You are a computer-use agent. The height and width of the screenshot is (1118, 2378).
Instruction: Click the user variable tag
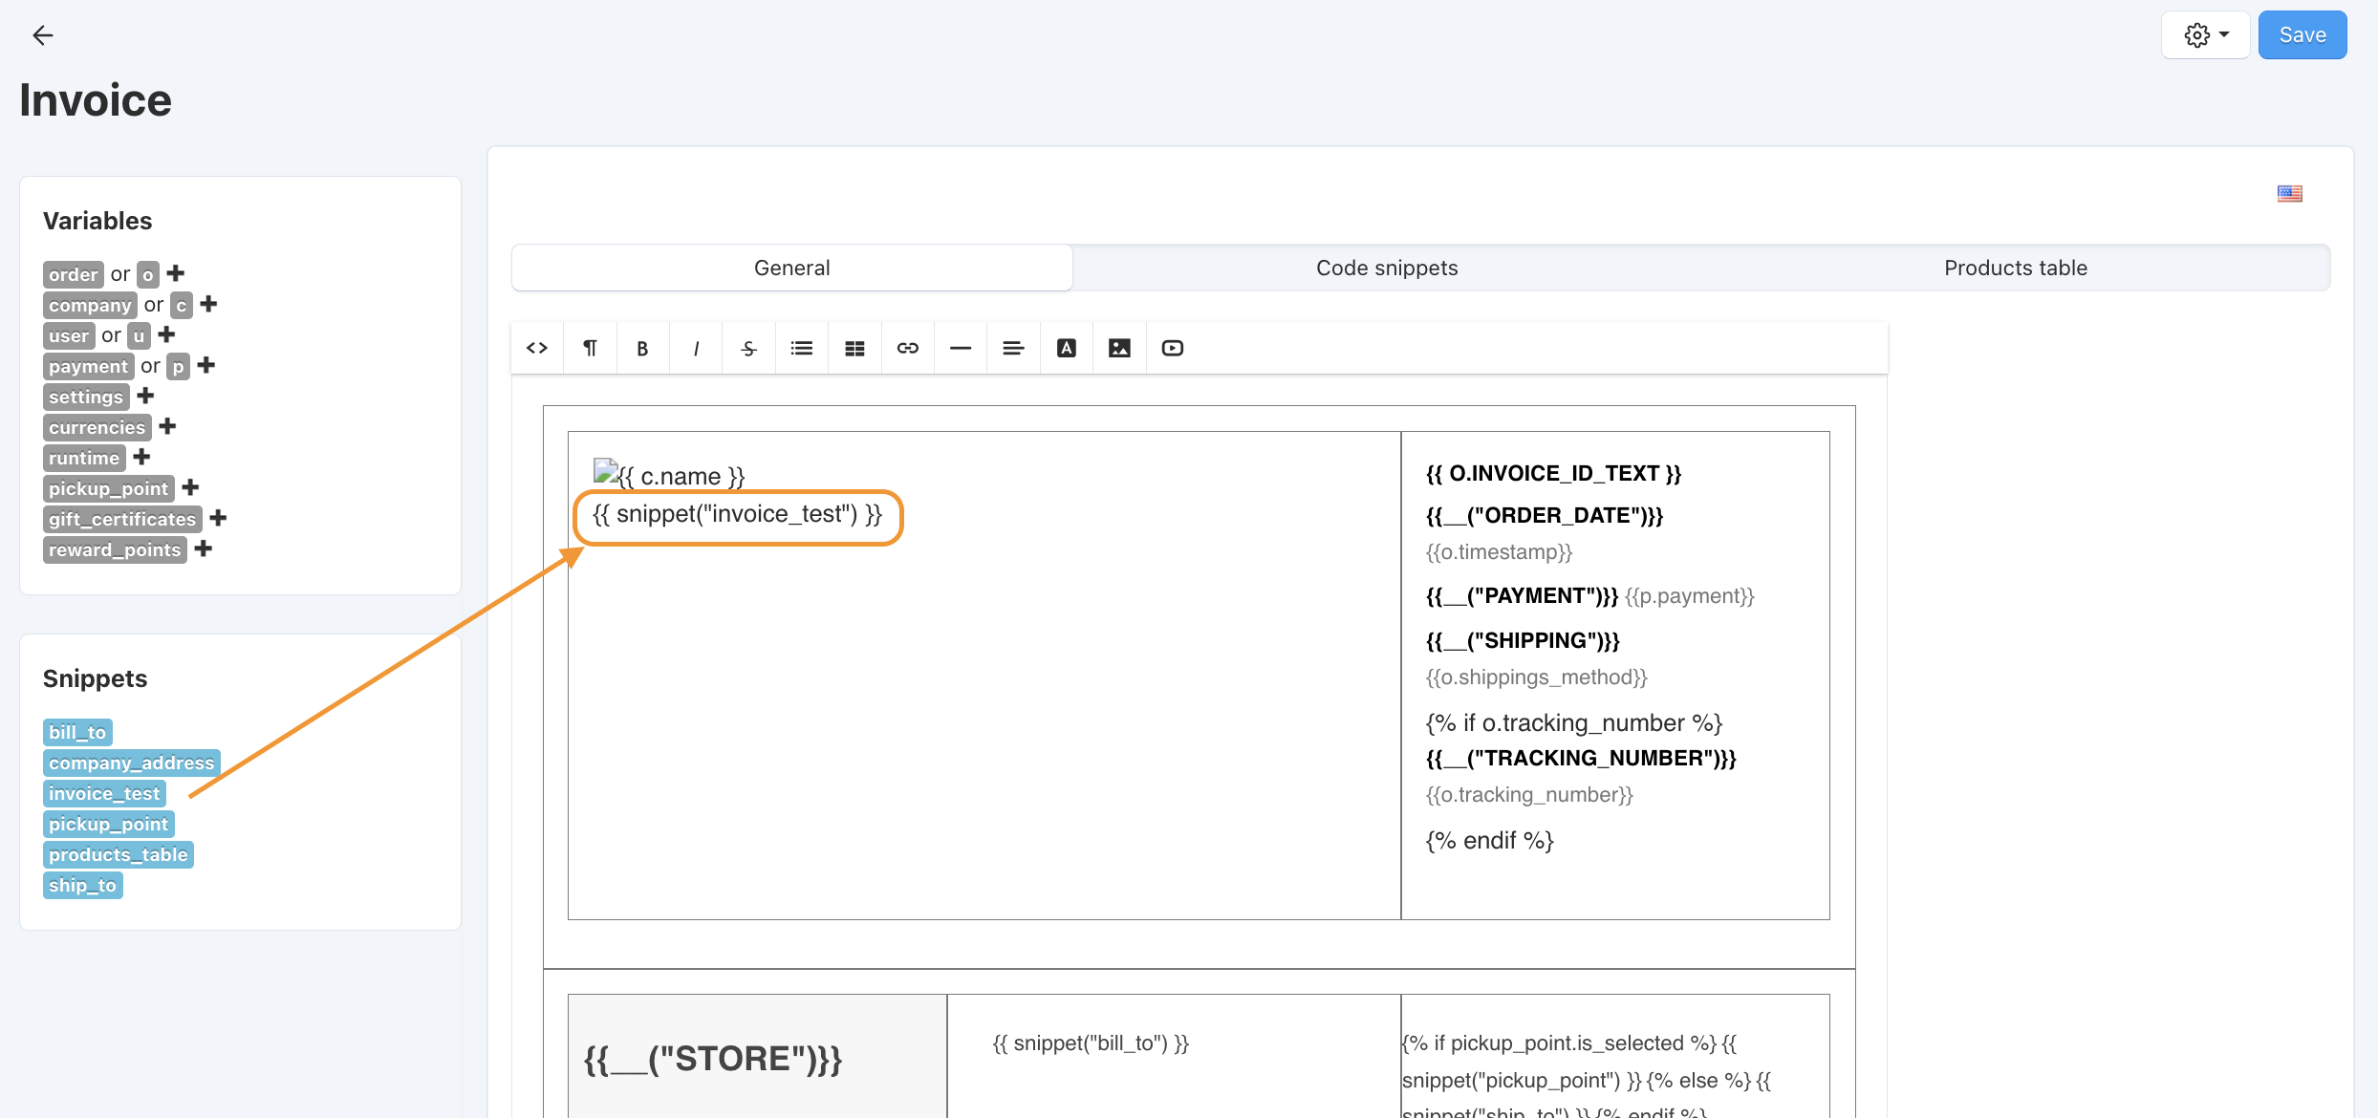(x=69, y=335)
